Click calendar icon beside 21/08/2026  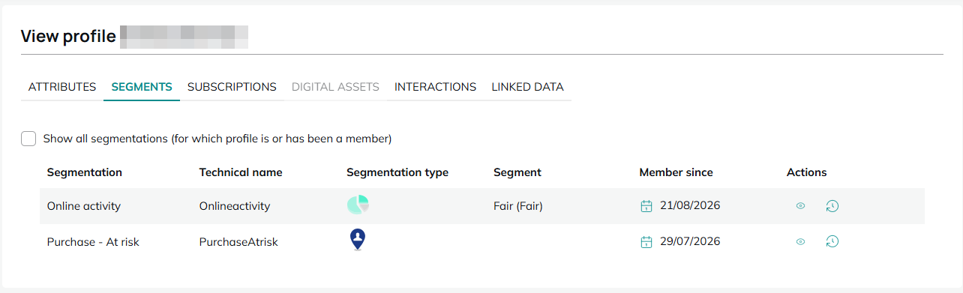(x=646, y=205)
